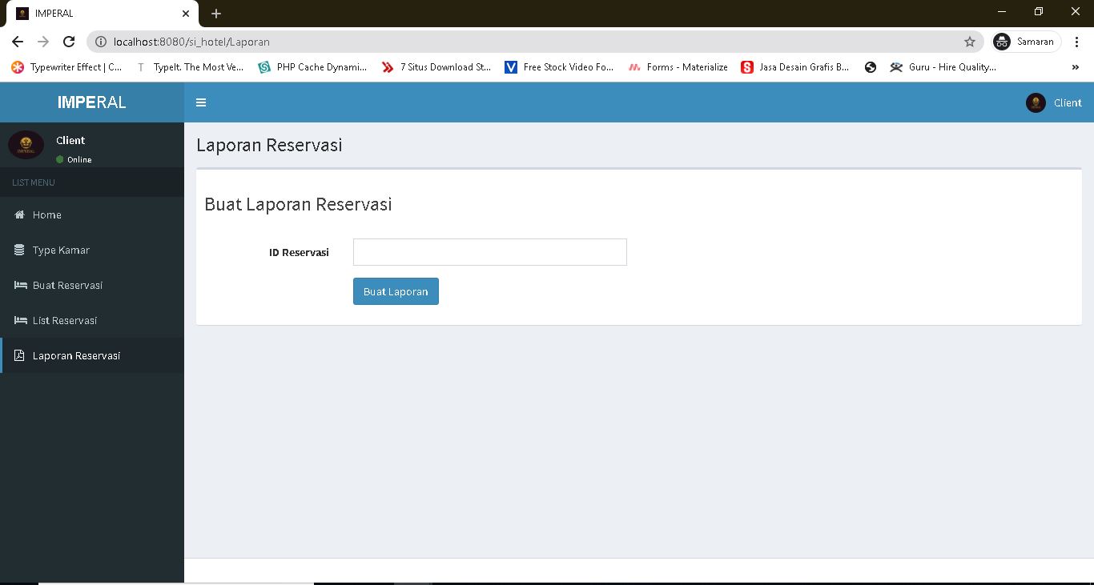Open the Jasa Desain Grafis bookmark

click(795, 67)
